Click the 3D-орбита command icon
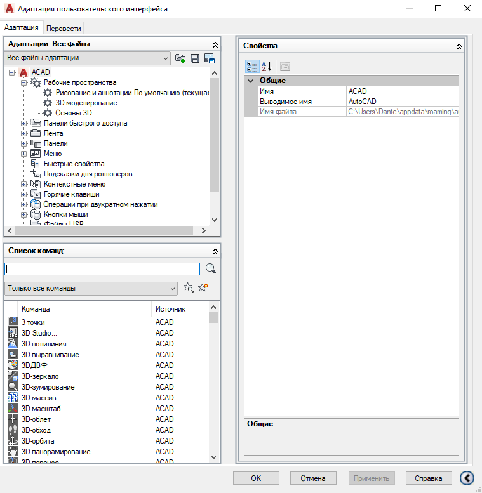This screenshot has width=482, height=493. (x=13, y=440)
